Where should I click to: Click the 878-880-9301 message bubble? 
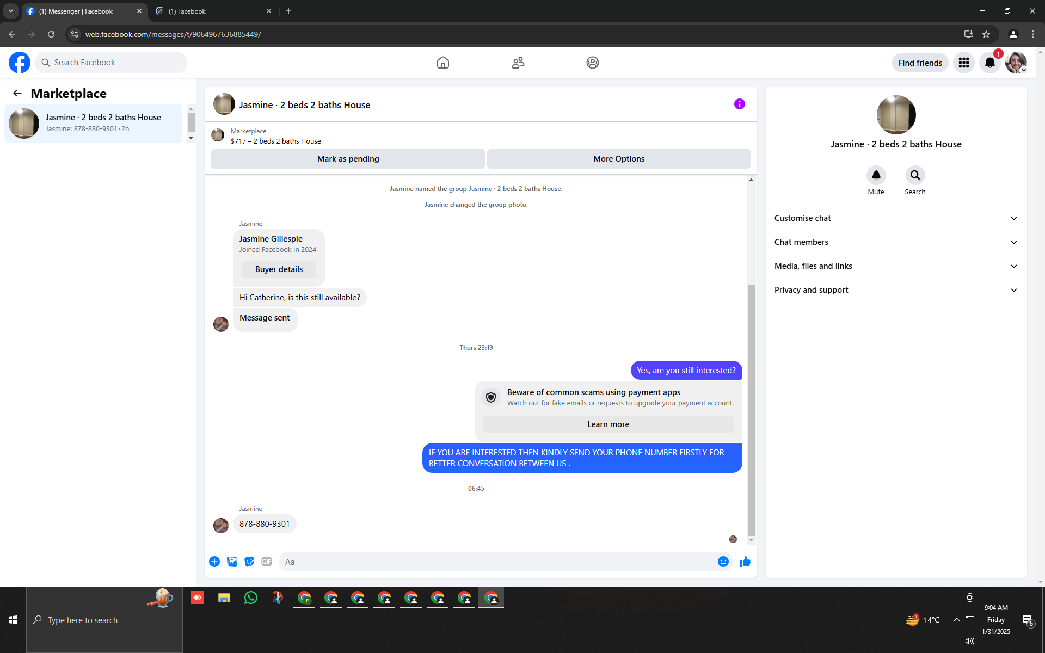click(265, 524)
